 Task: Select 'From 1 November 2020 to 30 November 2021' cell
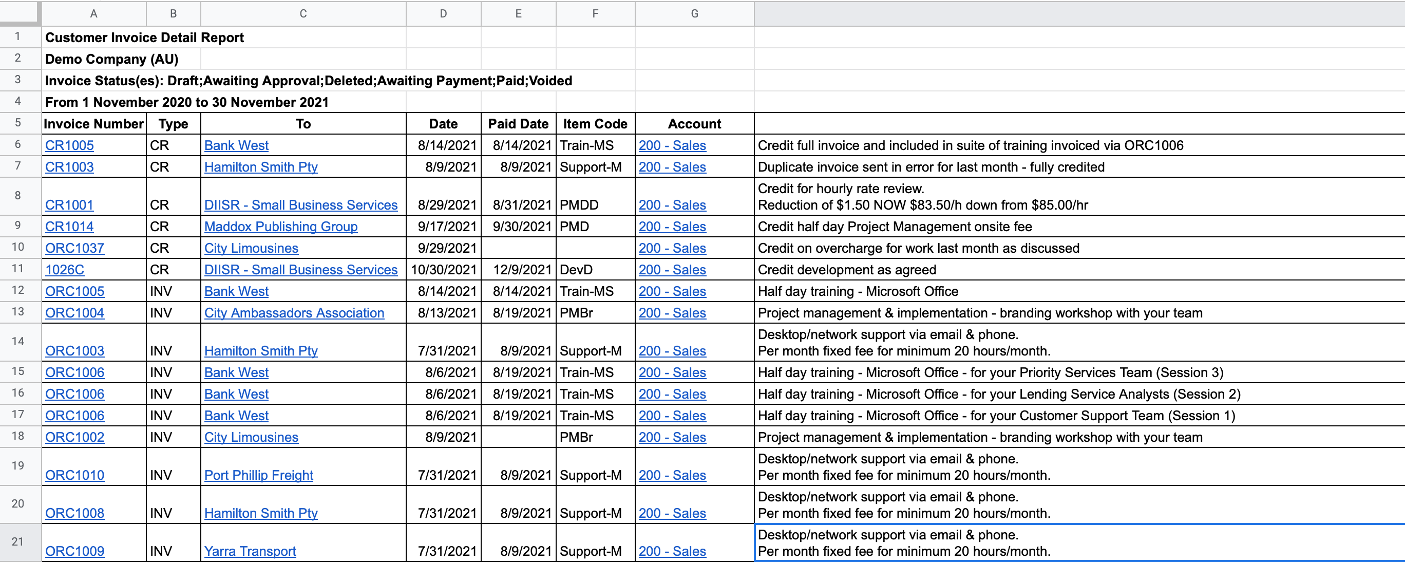click(x=223, y=102)
